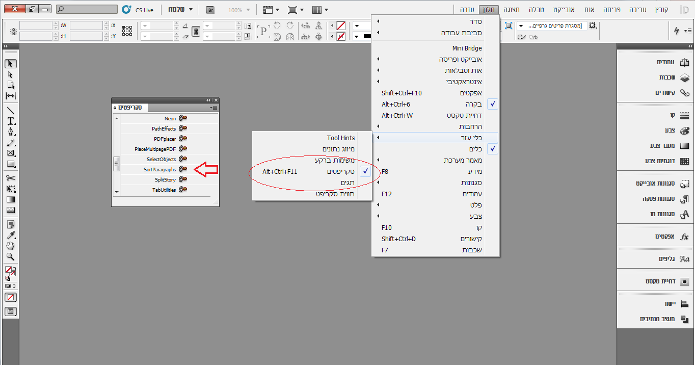
Task: Open the Scripts panel flyout menu
Action: pos(214,108)
